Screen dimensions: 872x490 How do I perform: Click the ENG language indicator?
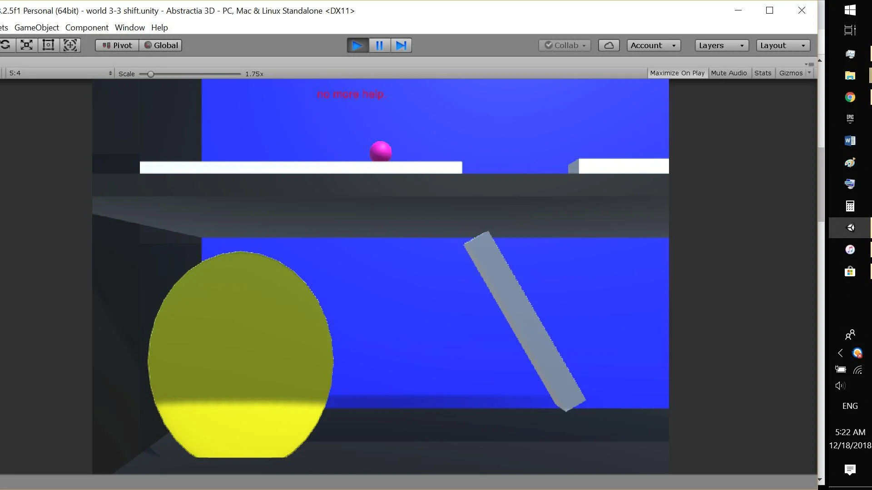click(x=850, y=406)
